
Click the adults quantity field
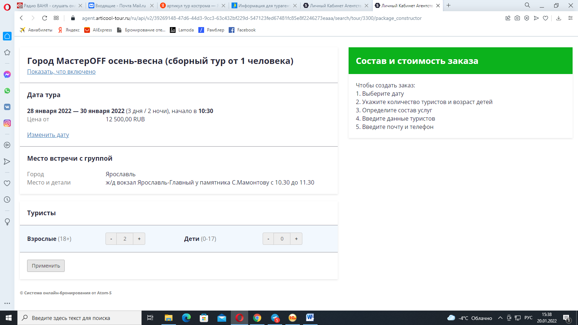[x=125, y=239]
